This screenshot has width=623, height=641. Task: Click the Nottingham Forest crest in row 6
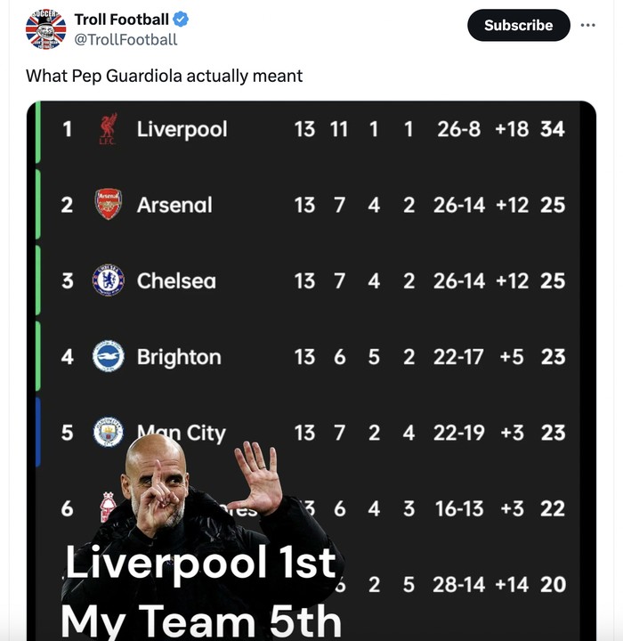[x=108, y=507]
